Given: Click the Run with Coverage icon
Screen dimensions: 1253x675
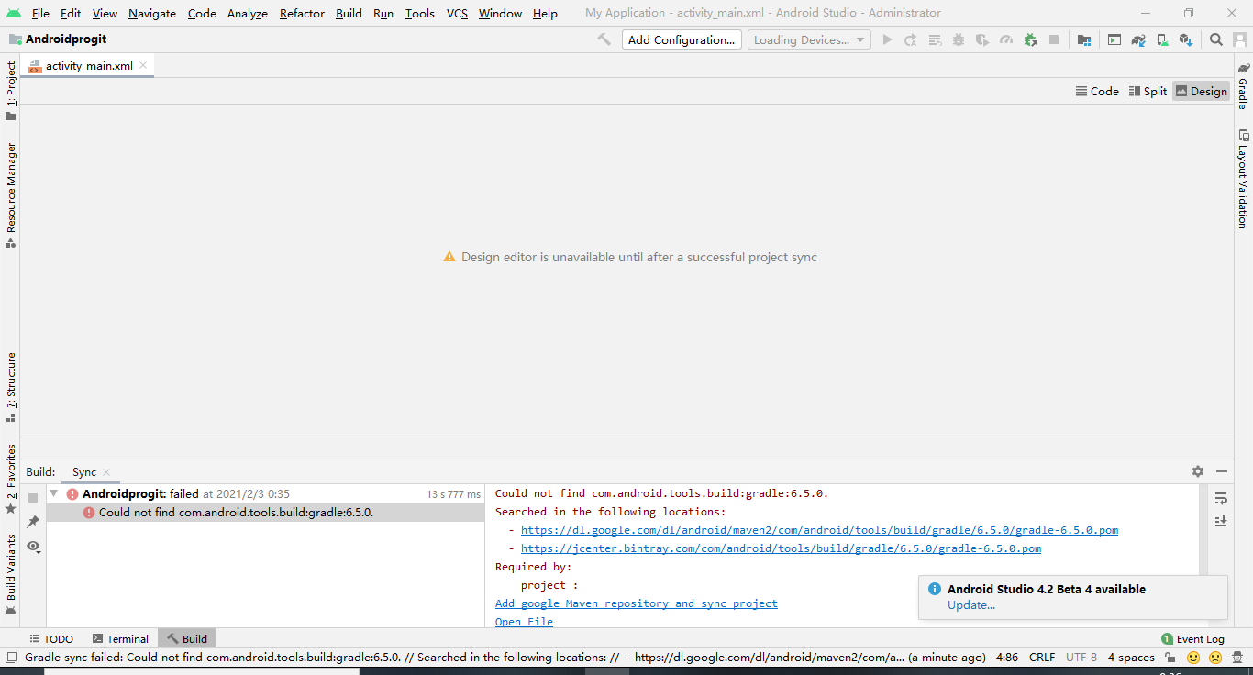Looking at the screenshot, I should pos(982,39).
